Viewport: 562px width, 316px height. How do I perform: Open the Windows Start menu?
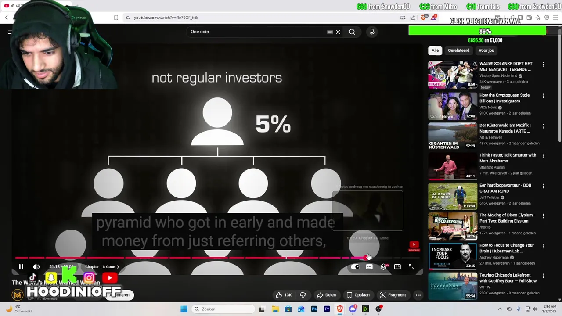[184, 309]
